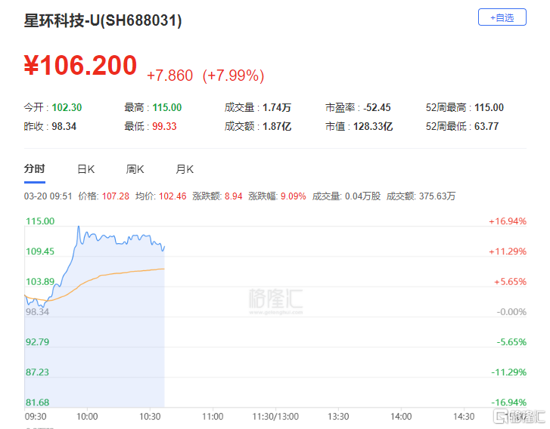Click the 市盈率 value -52.45
The height and width of the screenshot is (429, 550).
coord(377,107)
